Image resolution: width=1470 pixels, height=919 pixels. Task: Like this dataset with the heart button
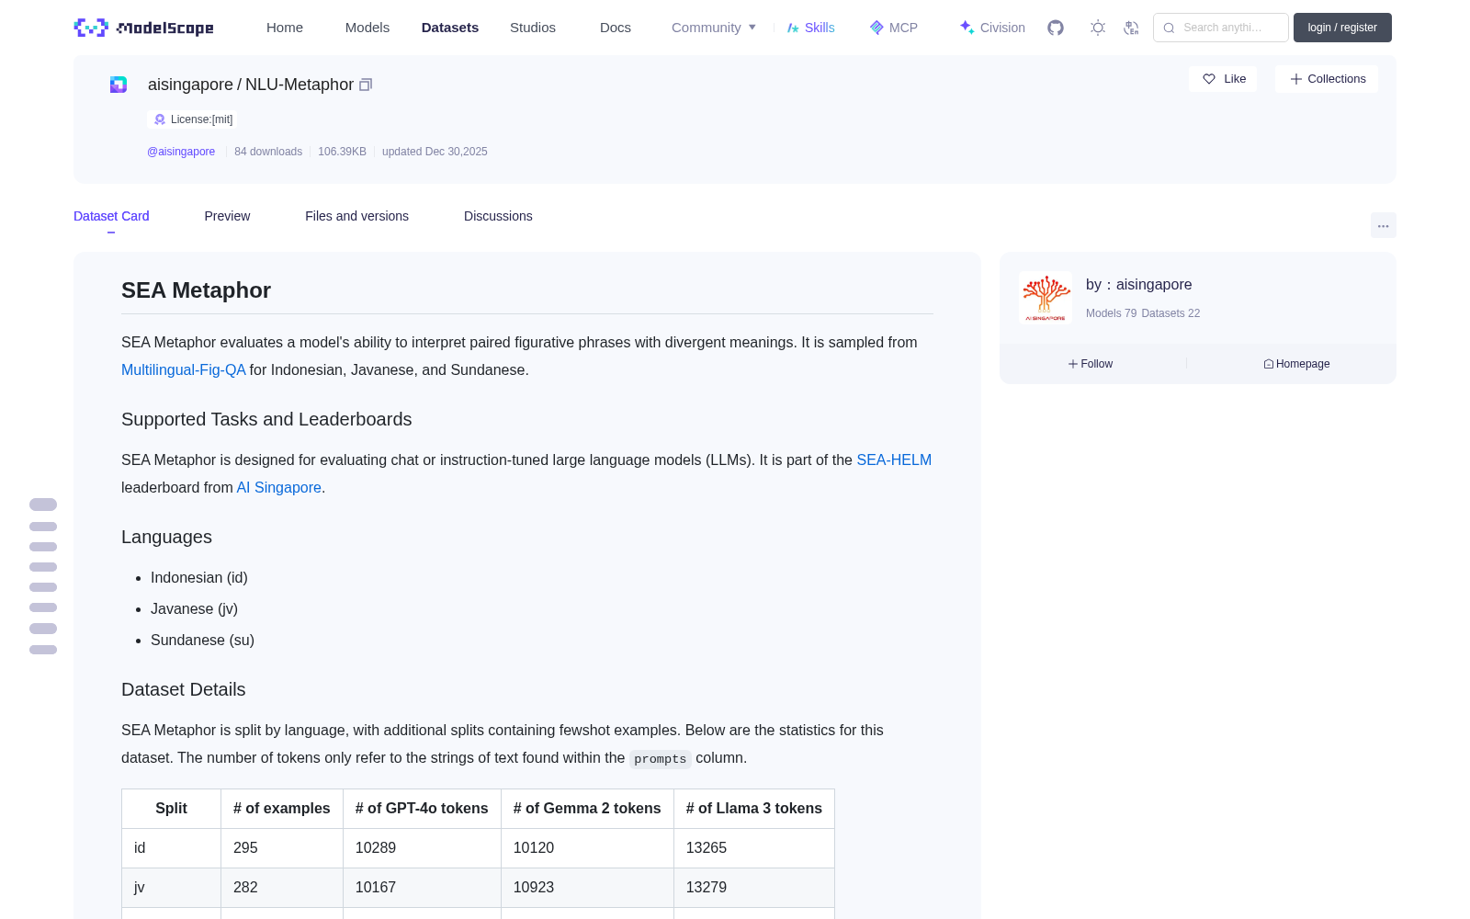point(1223,79)
